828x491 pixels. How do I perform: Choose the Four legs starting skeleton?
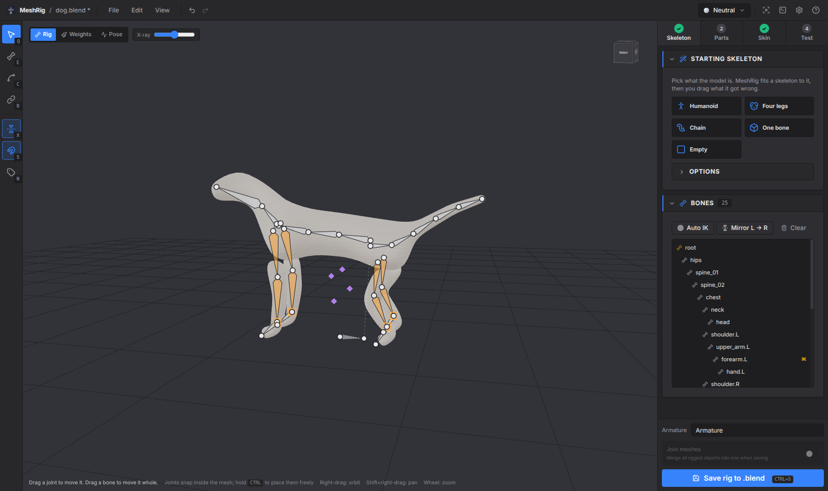(779, 106)
